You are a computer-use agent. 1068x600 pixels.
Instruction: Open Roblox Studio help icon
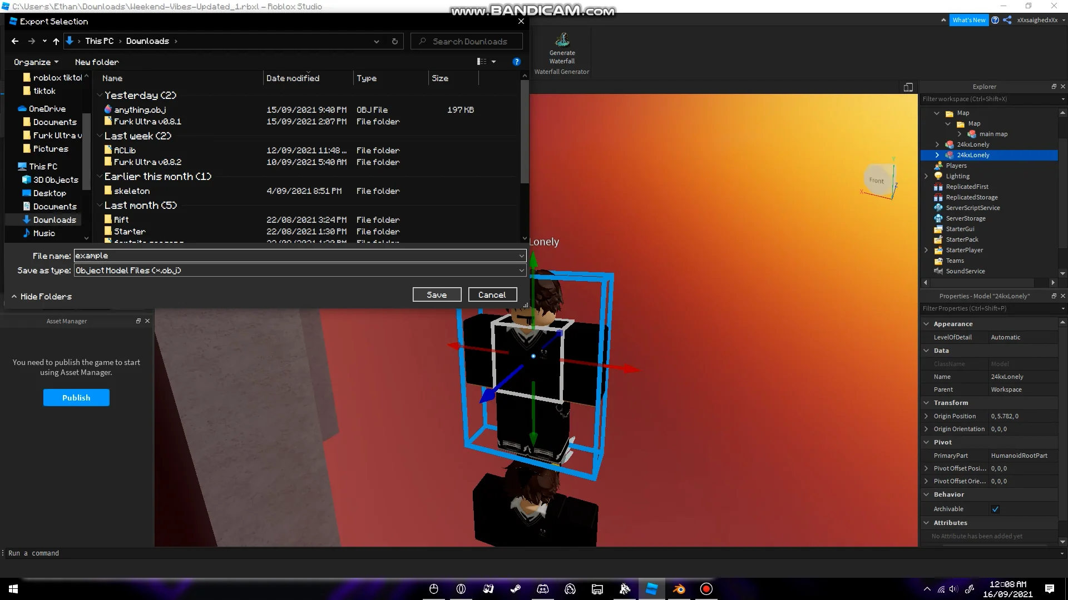pyautogui.click(x=995, y=20)
